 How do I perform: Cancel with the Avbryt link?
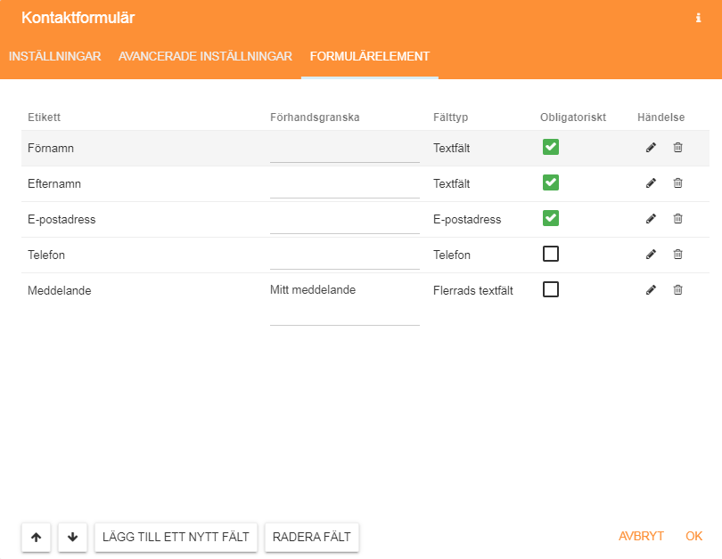(641, 536)
